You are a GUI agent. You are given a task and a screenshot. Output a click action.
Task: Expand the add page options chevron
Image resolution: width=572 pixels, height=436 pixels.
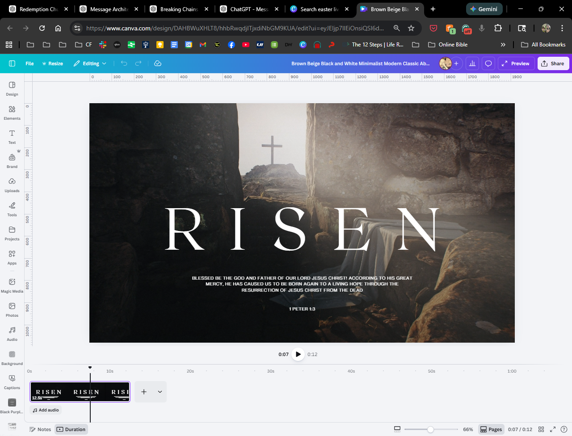(x=160, y=392)
